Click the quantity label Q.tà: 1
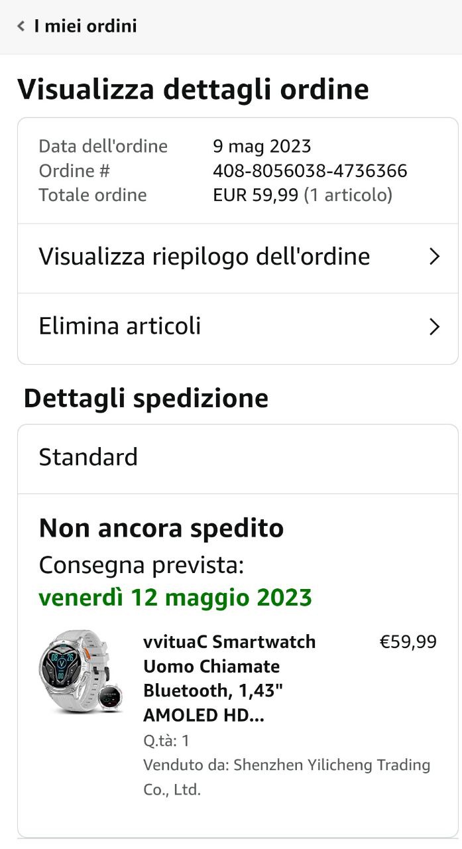This screenshot has height=849, width=462. [166, 740]
